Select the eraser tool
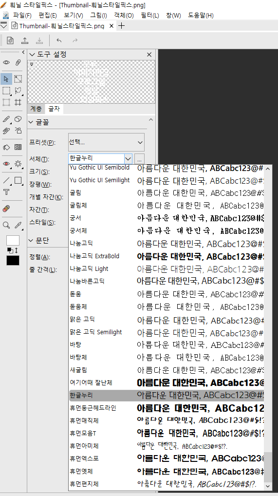The width and height of the screenshot is (278, 496). point(18,119)
